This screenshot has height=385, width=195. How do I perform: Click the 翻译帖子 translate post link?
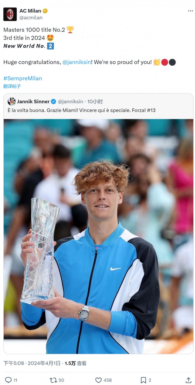tap(12, 86)
